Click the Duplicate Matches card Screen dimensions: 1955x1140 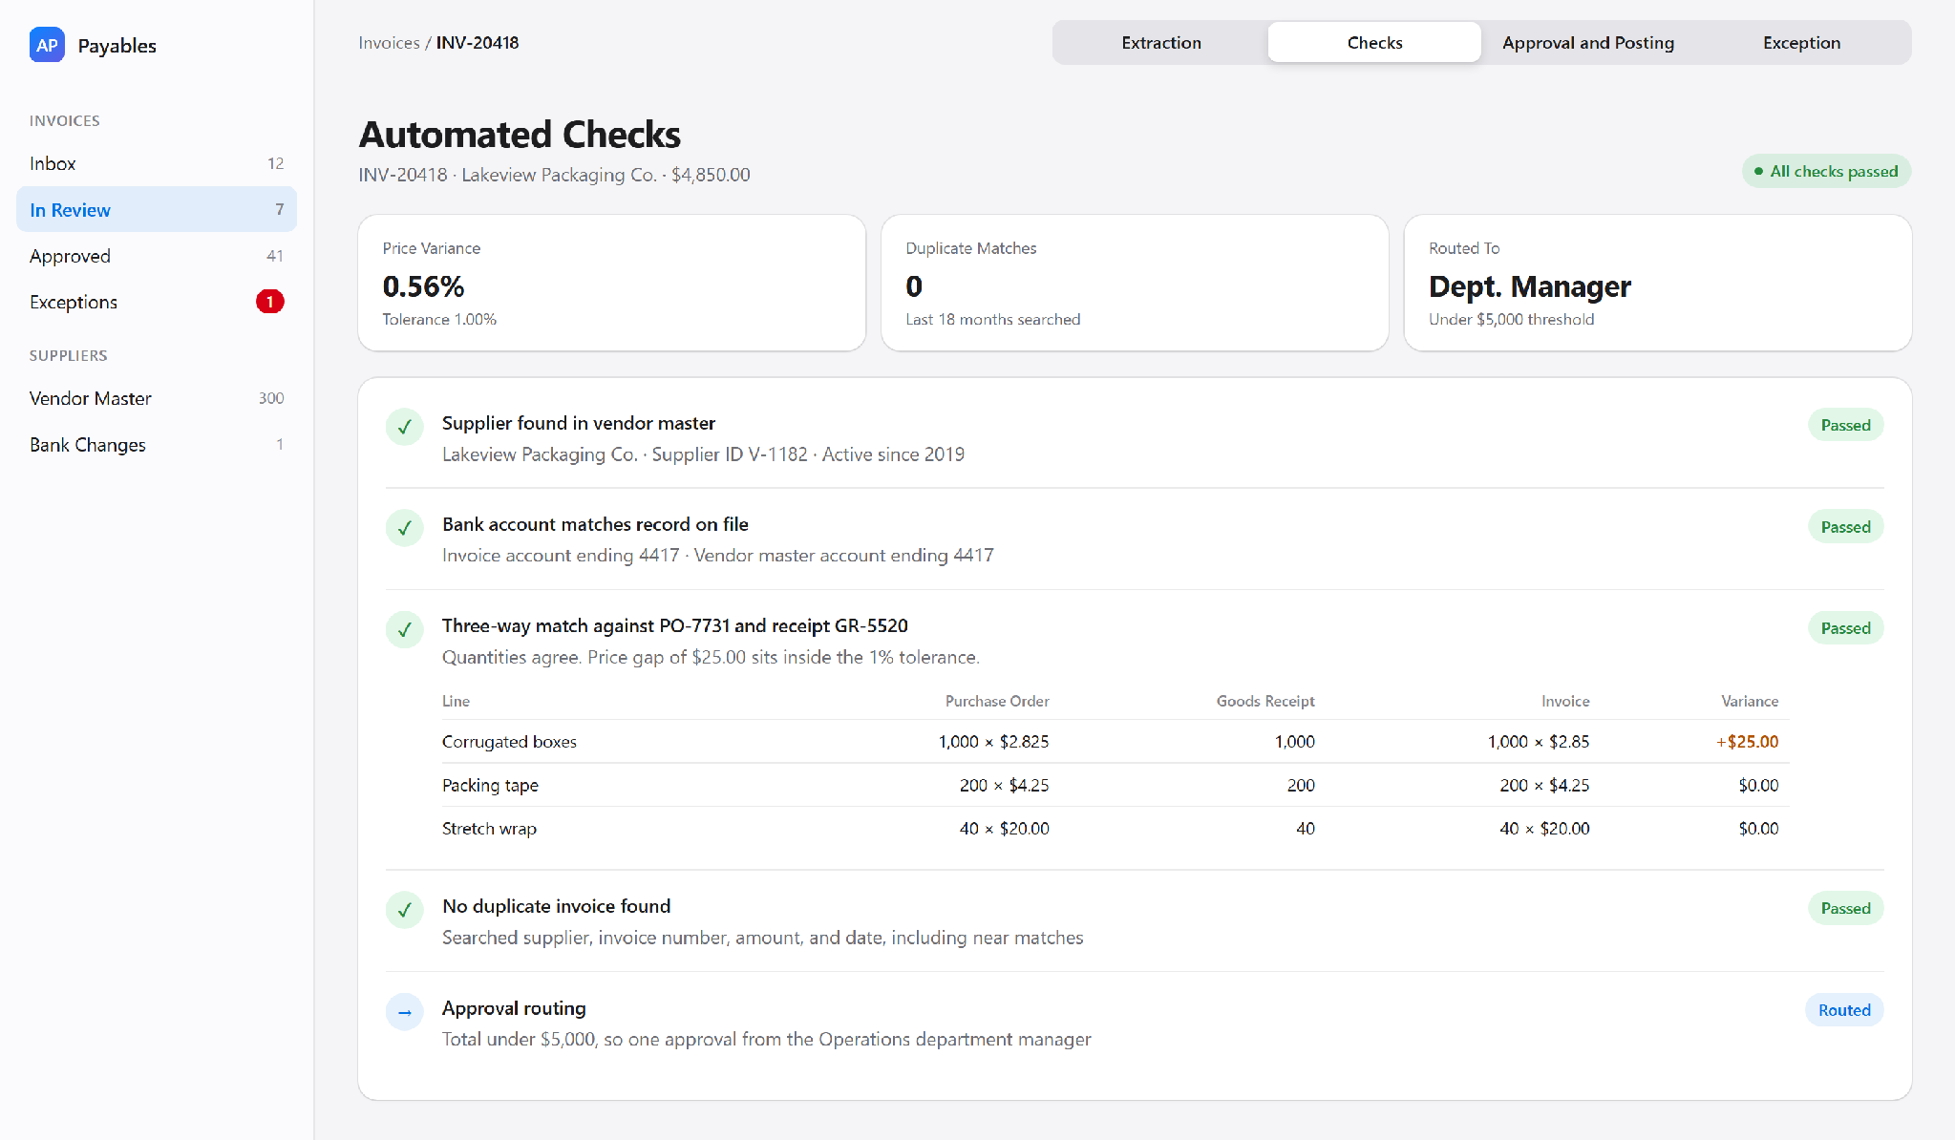pyautogui.click(x=1135, y=283)
